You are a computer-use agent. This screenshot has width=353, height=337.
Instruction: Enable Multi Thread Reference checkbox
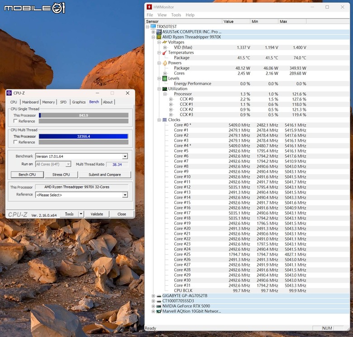[15, 142]
